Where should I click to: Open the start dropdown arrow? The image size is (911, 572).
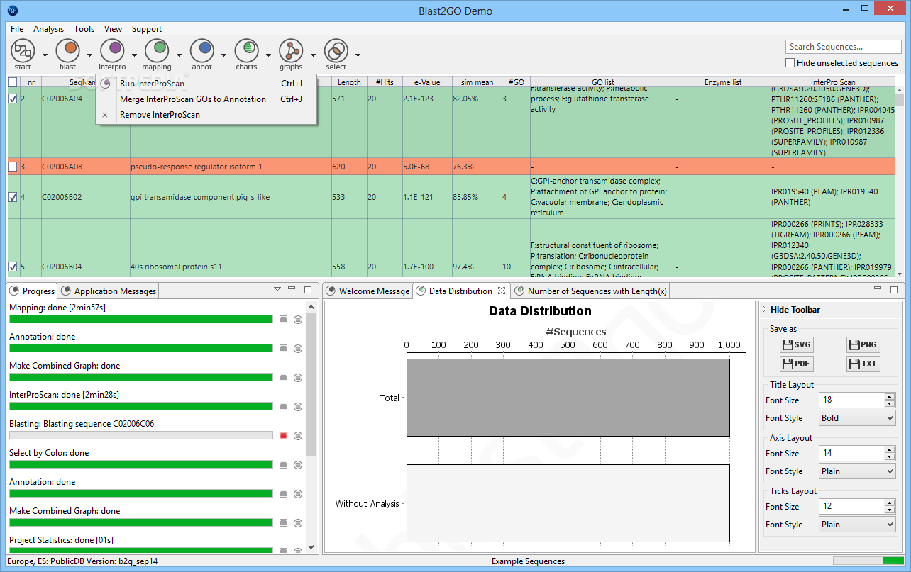point(45,55)
